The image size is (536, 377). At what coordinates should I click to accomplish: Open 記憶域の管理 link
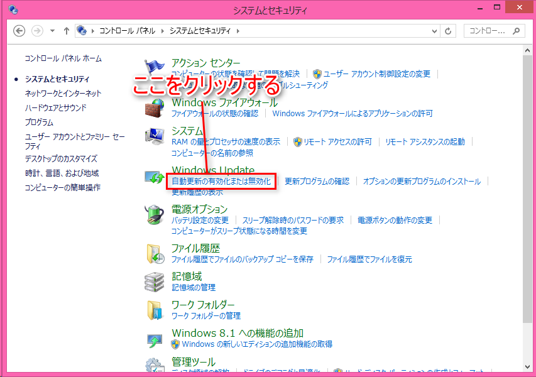[x=194, y=287]
